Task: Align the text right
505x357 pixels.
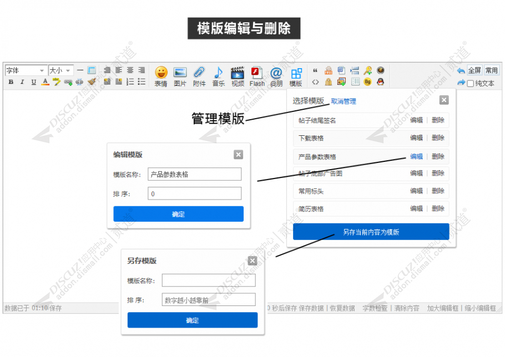Action: [x=142, y=70]
